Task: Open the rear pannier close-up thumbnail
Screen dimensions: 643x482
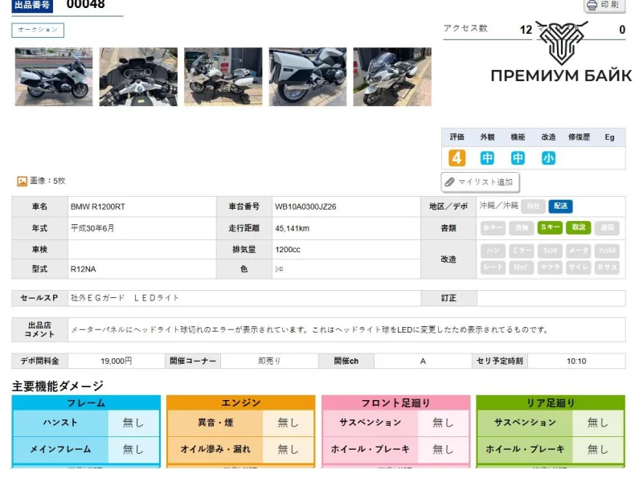Action: (308, 77)
